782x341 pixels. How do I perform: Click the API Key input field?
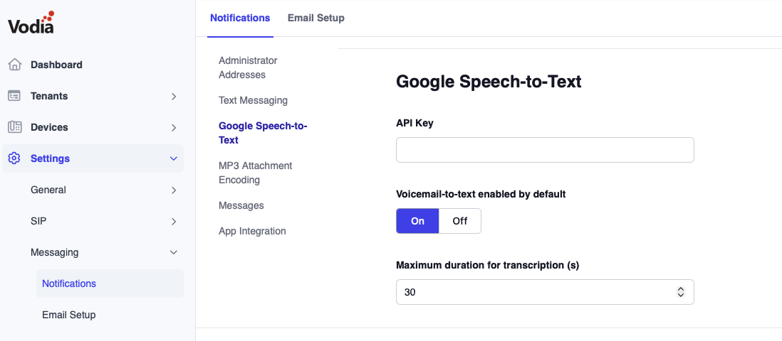(545, 150)
